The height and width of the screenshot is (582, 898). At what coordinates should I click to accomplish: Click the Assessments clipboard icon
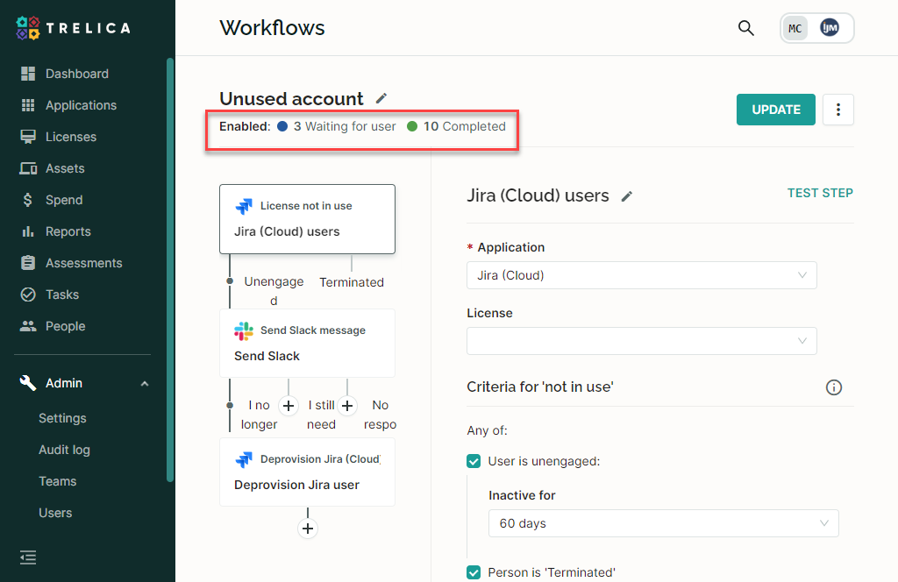tap(27, 263)
